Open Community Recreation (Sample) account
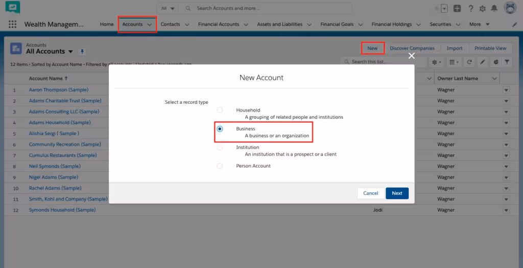523x268 pixels. coord(65,145)
